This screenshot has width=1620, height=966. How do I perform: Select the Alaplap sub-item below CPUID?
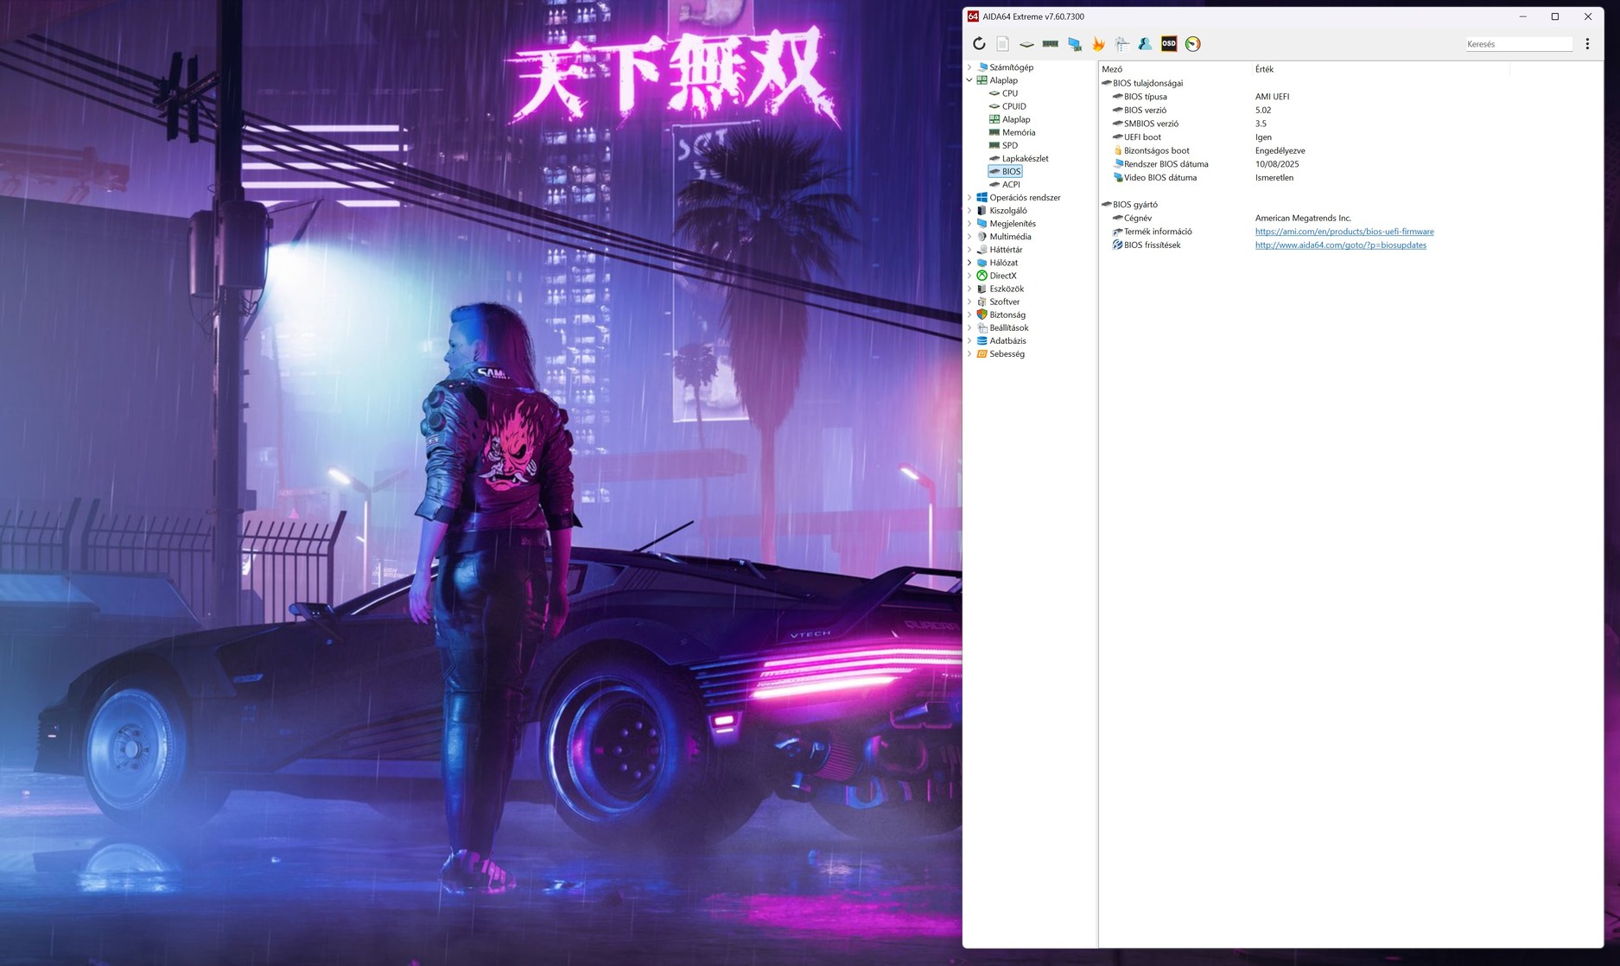pyautogui.click(x=1016, y=119)
